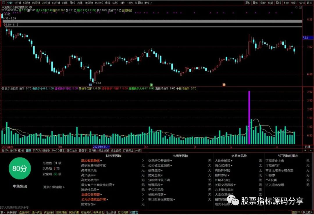Open the 更多扫雷避险 link
This screenshot has height=215, width=314.
point(54,187)
